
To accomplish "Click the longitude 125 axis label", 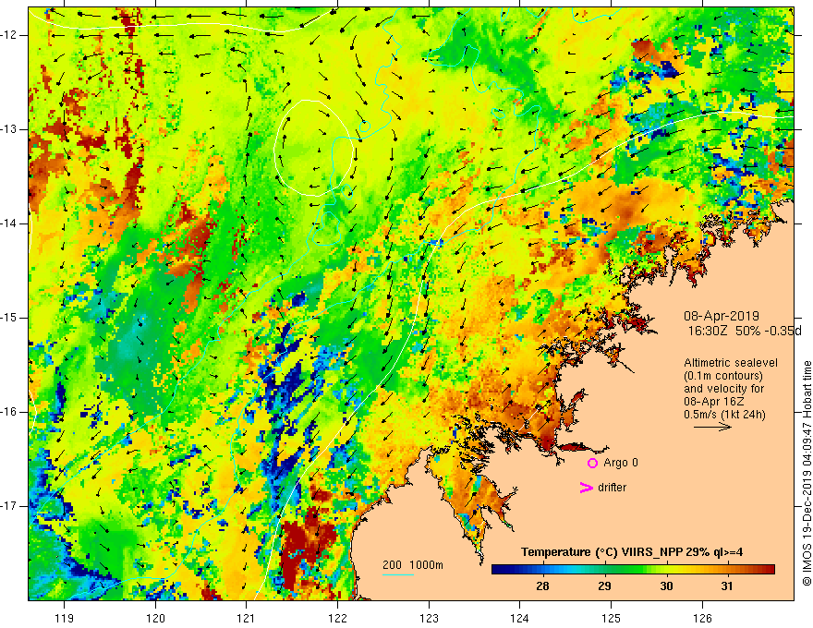I will [x=612, y=618].
